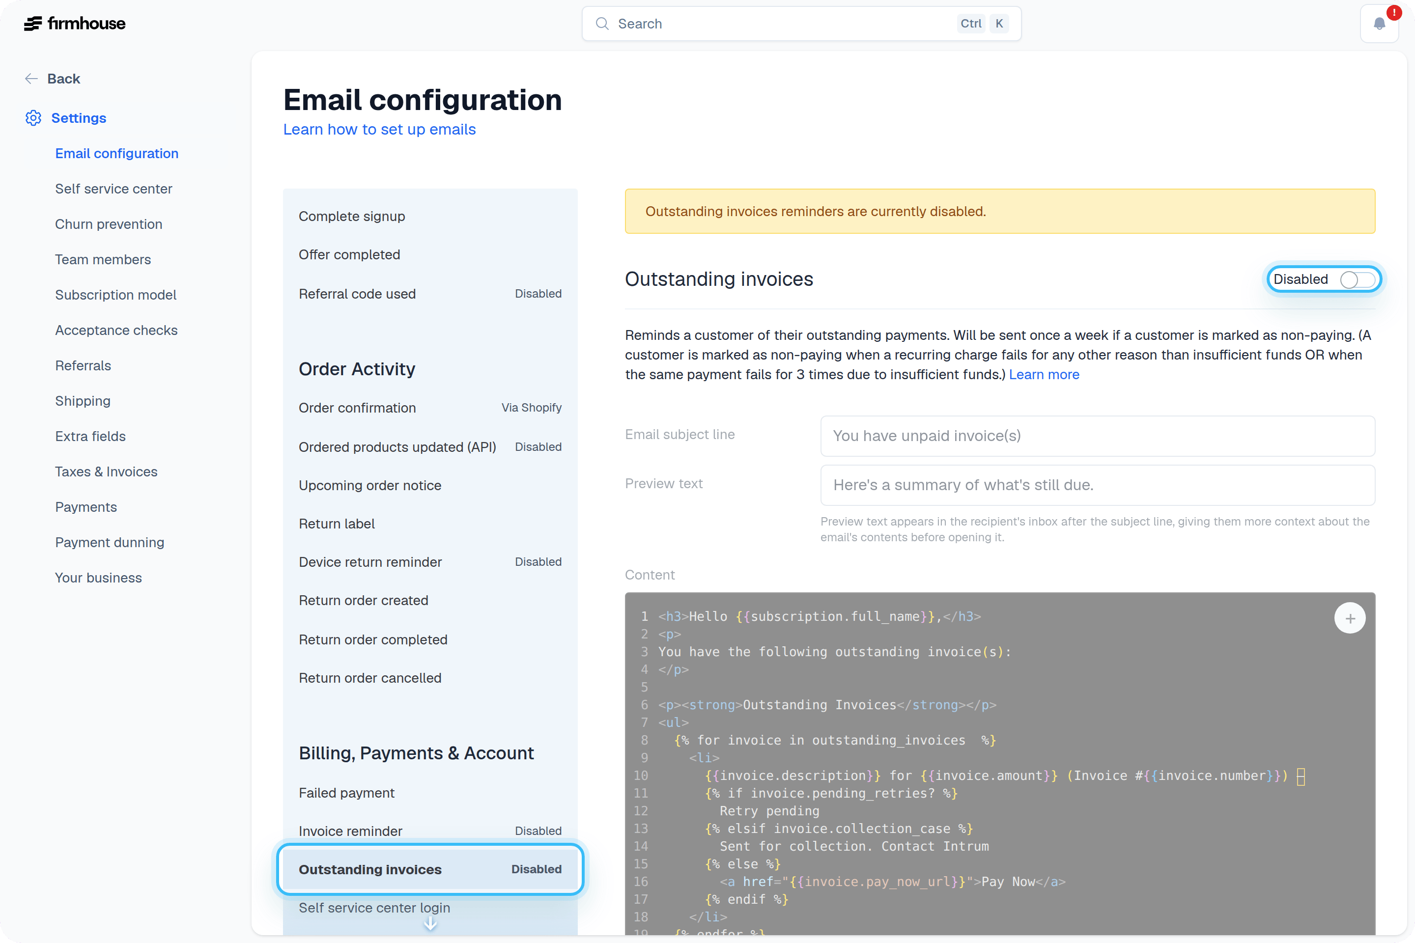1415x943 pixels.
Task: Go to Taxes & Invoices settings
Action: pos(107,472)
